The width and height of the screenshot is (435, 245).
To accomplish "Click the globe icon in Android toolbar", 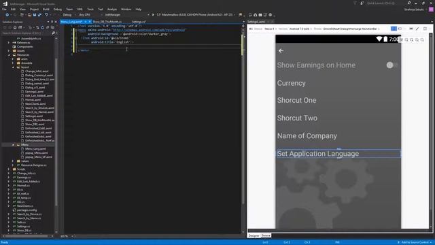I will [x=271, y=15].
